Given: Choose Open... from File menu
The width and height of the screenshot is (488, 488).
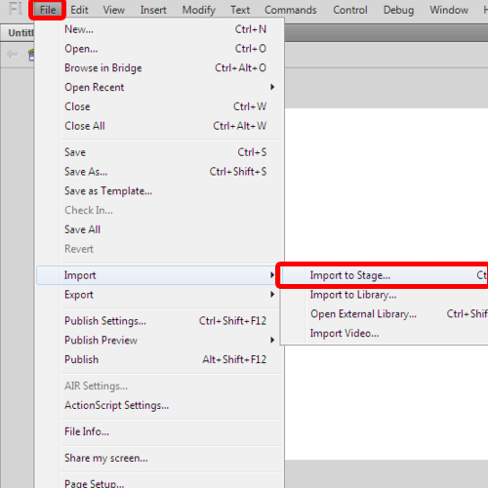Looking at the screenshot, I should (x=159, y=49).
